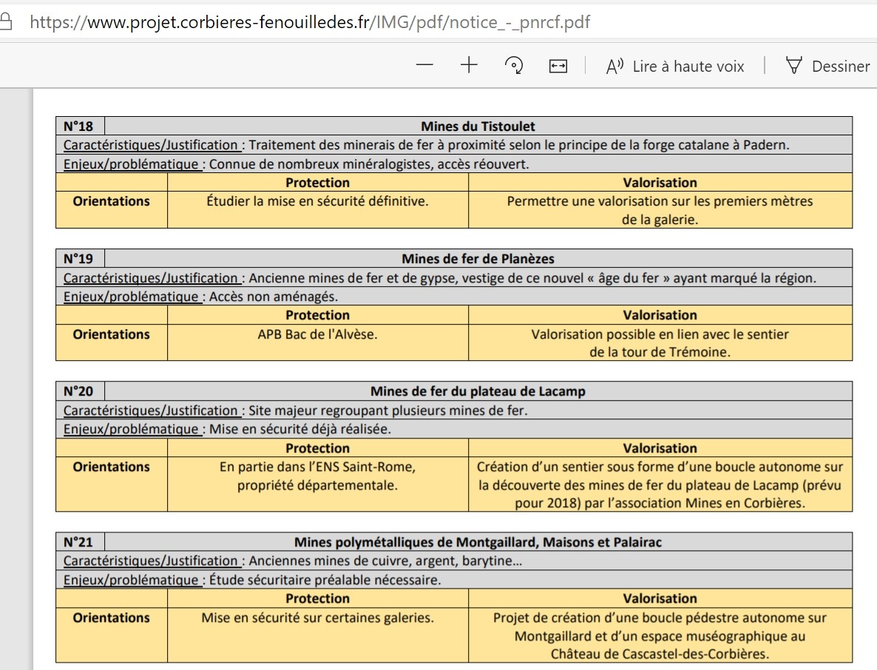The width and height of the screenshot is (877, 670).
Task: Select the Dessiner pen icon
Action: [794, 66]
